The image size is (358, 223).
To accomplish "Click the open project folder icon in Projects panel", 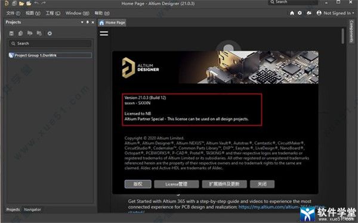I will pos(30,33).
